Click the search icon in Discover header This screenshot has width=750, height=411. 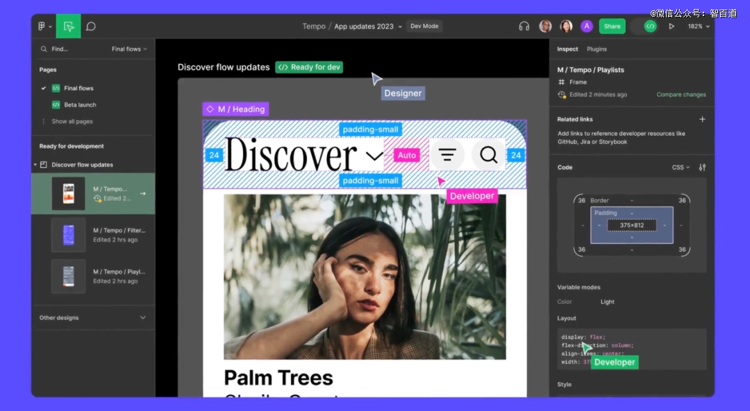[x=488, y=155]
